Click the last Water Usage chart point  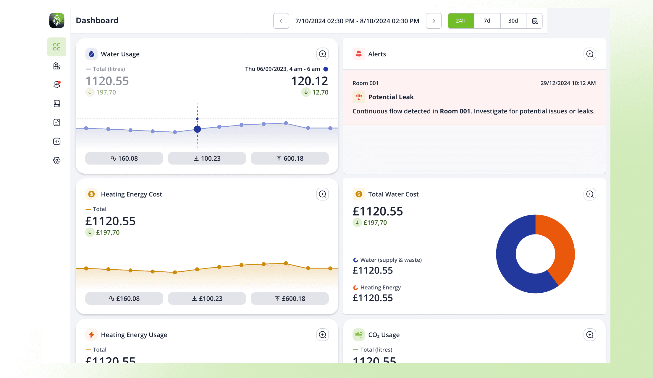click(330, 128)
